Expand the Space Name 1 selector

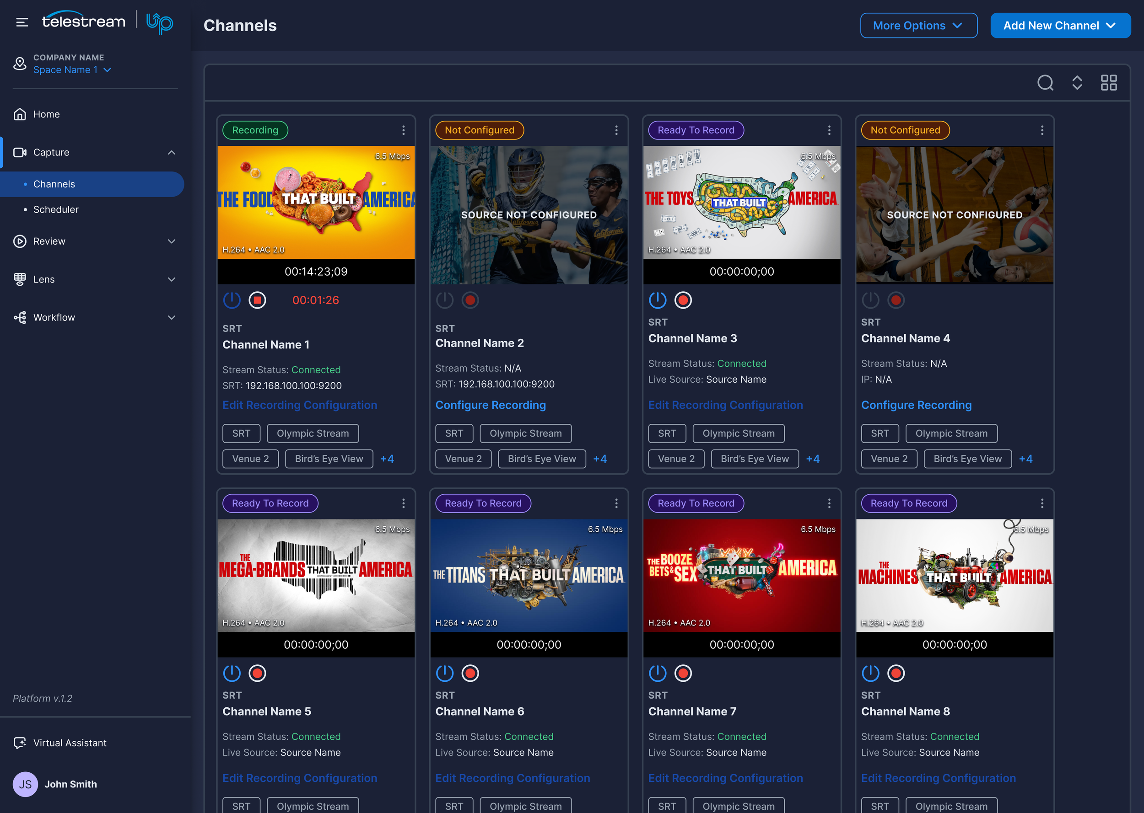(x=72, y=70)
